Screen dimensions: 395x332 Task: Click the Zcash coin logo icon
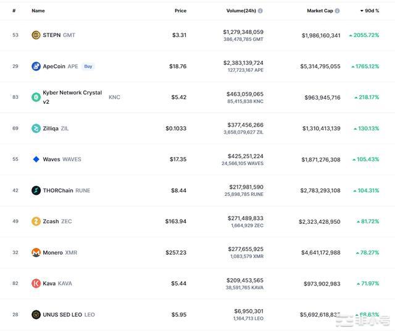click(x=36, y=221)
